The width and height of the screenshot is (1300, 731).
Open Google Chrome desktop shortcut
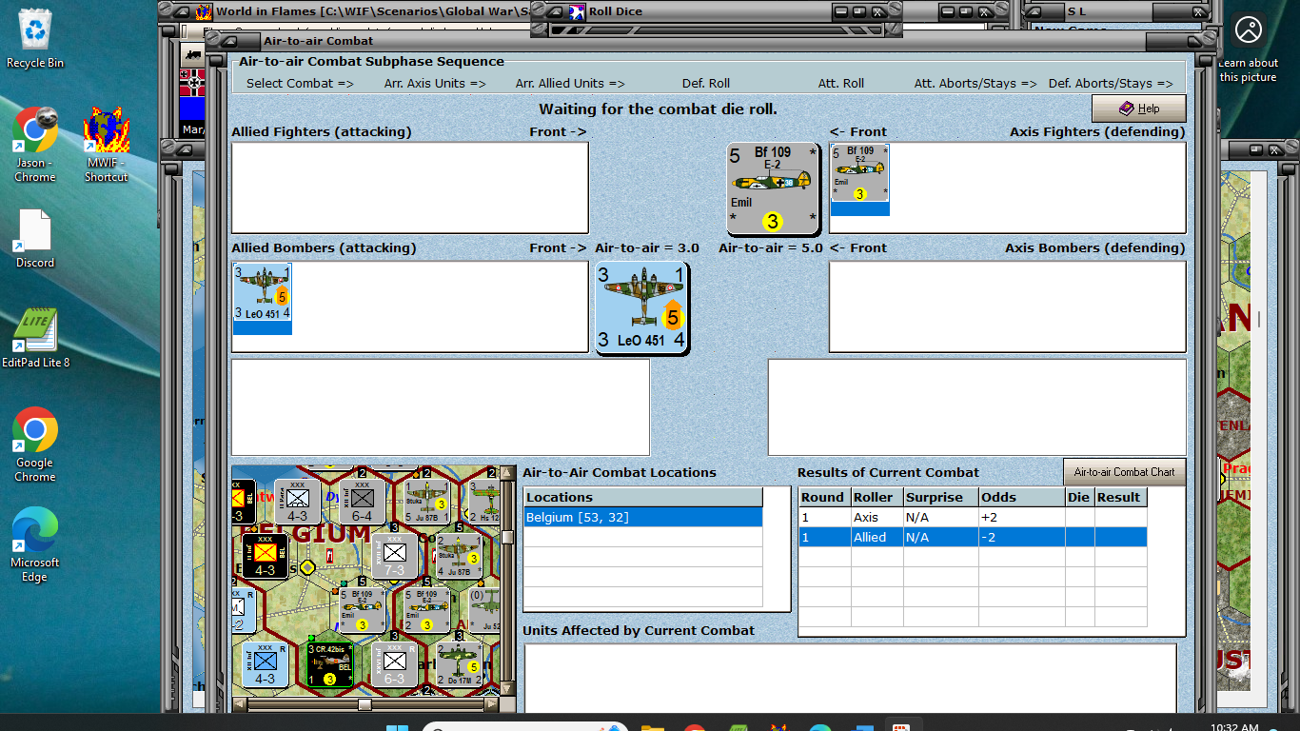pos(35,445)
